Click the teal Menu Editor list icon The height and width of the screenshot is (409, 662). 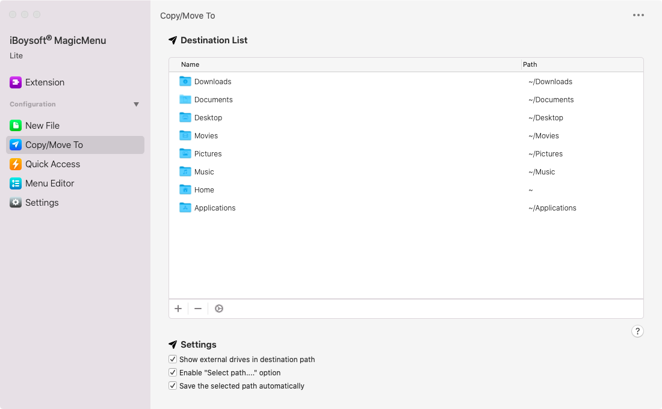pos(16,183)
